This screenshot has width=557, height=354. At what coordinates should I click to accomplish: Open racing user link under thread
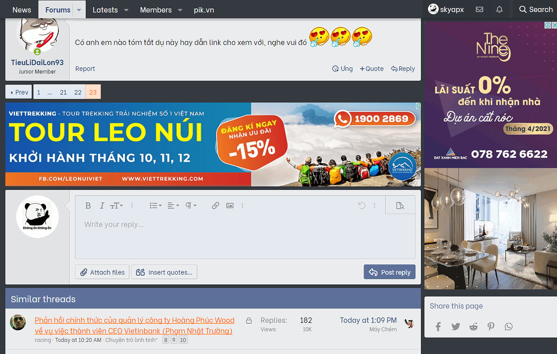point(43,340)
